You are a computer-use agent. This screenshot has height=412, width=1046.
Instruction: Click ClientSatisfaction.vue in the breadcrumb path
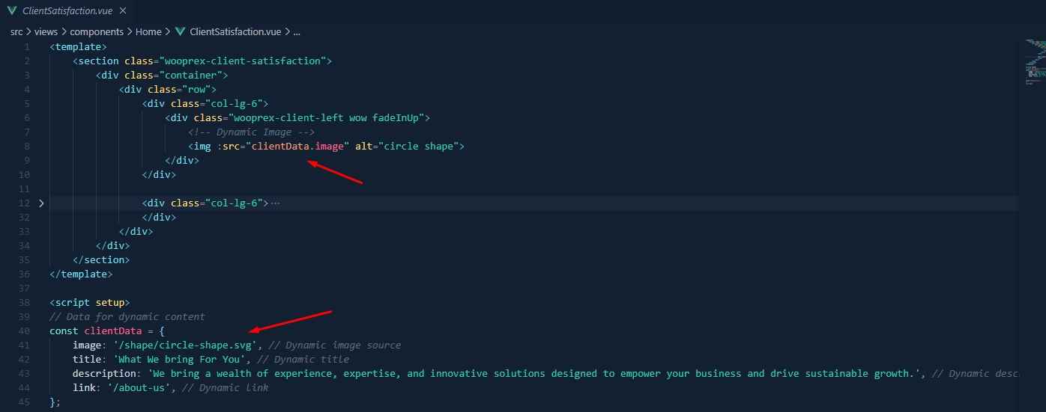pos(235,31)
